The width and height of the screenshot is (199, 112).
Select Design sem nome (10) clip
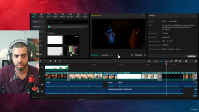coord(150,76)
